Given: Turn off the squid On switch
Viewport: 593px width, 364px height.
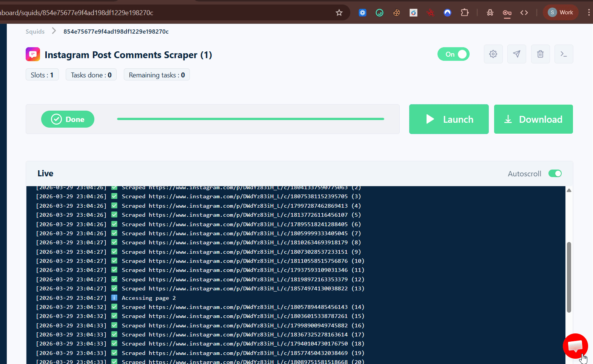Looking at the screenshot, I should [x=453, y=54].
